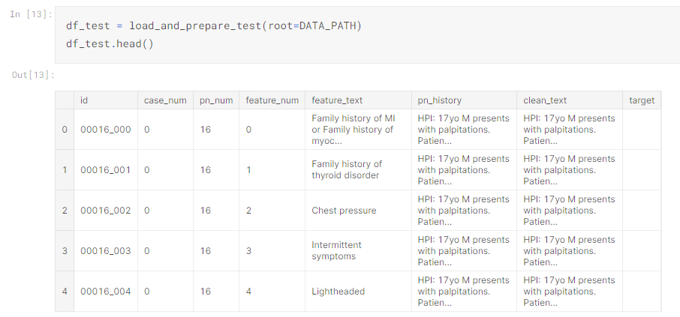Click the 'df_test.head()' code line

[110, 44]
